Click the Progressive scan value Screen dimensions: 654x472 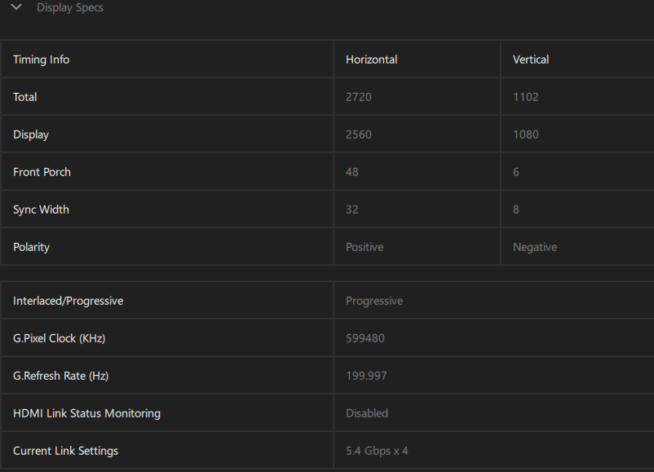pos(374,301)
